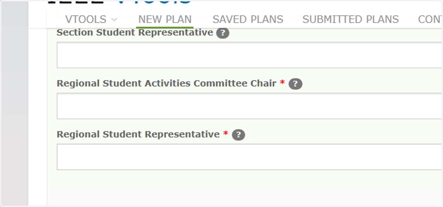Click the Regional Student Activities Committee Chair label
The height and width of the screenshot is (207, 443).
coord(166,83)
